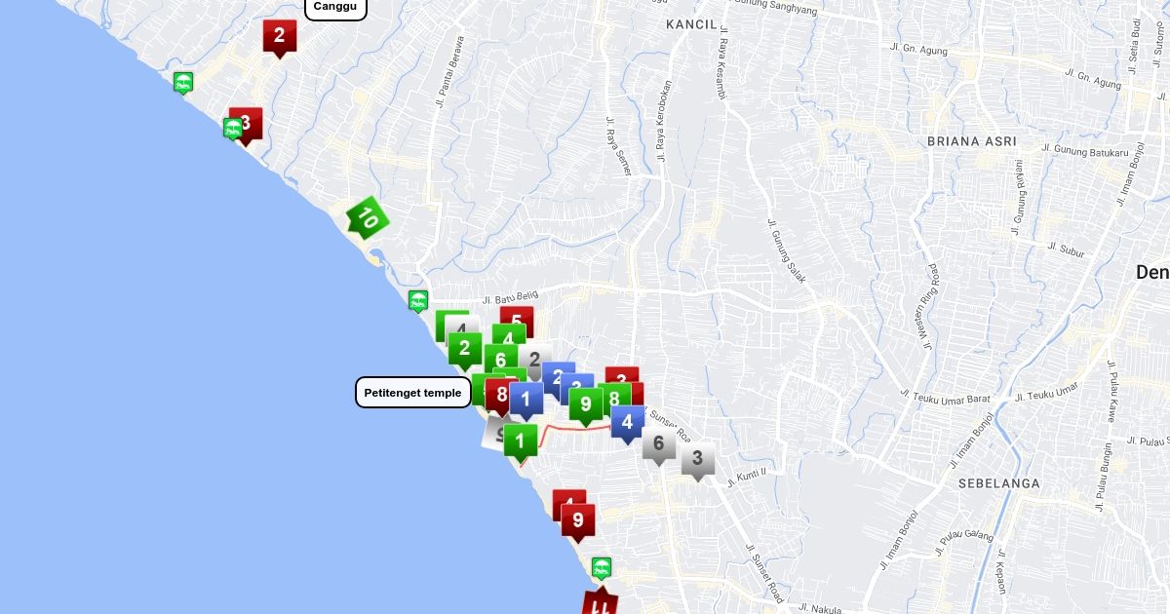The image size is (1170, 614).
Task: Select the red 8 marker near Petitenget temple
Action: [x=501, y=396]
